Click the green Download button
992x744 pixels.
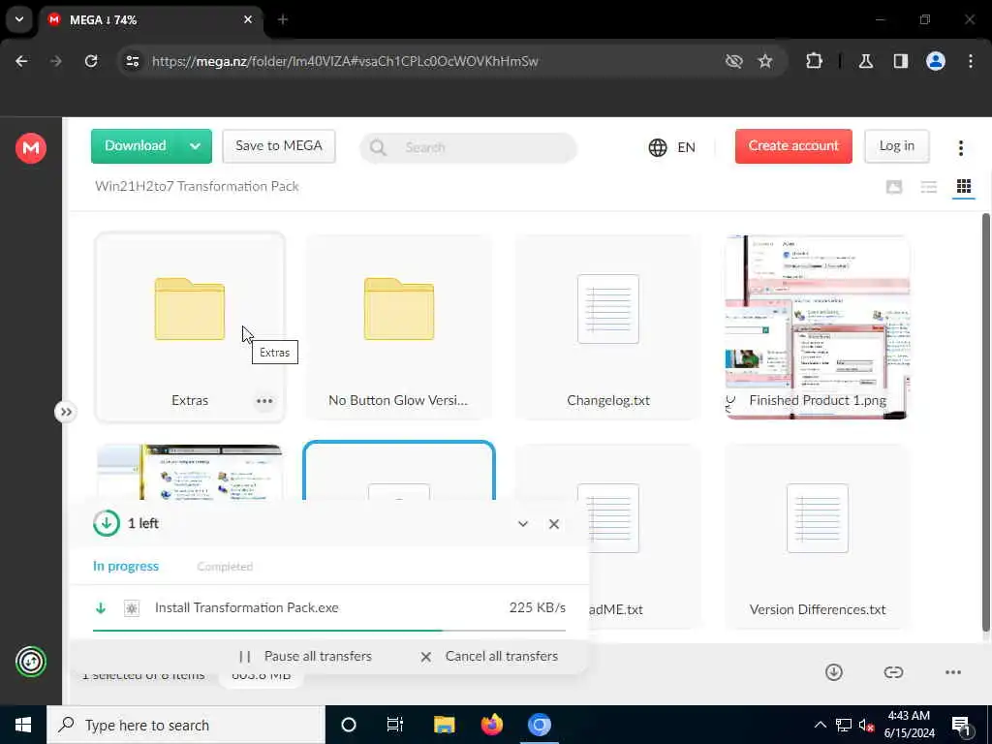[135, 146]
